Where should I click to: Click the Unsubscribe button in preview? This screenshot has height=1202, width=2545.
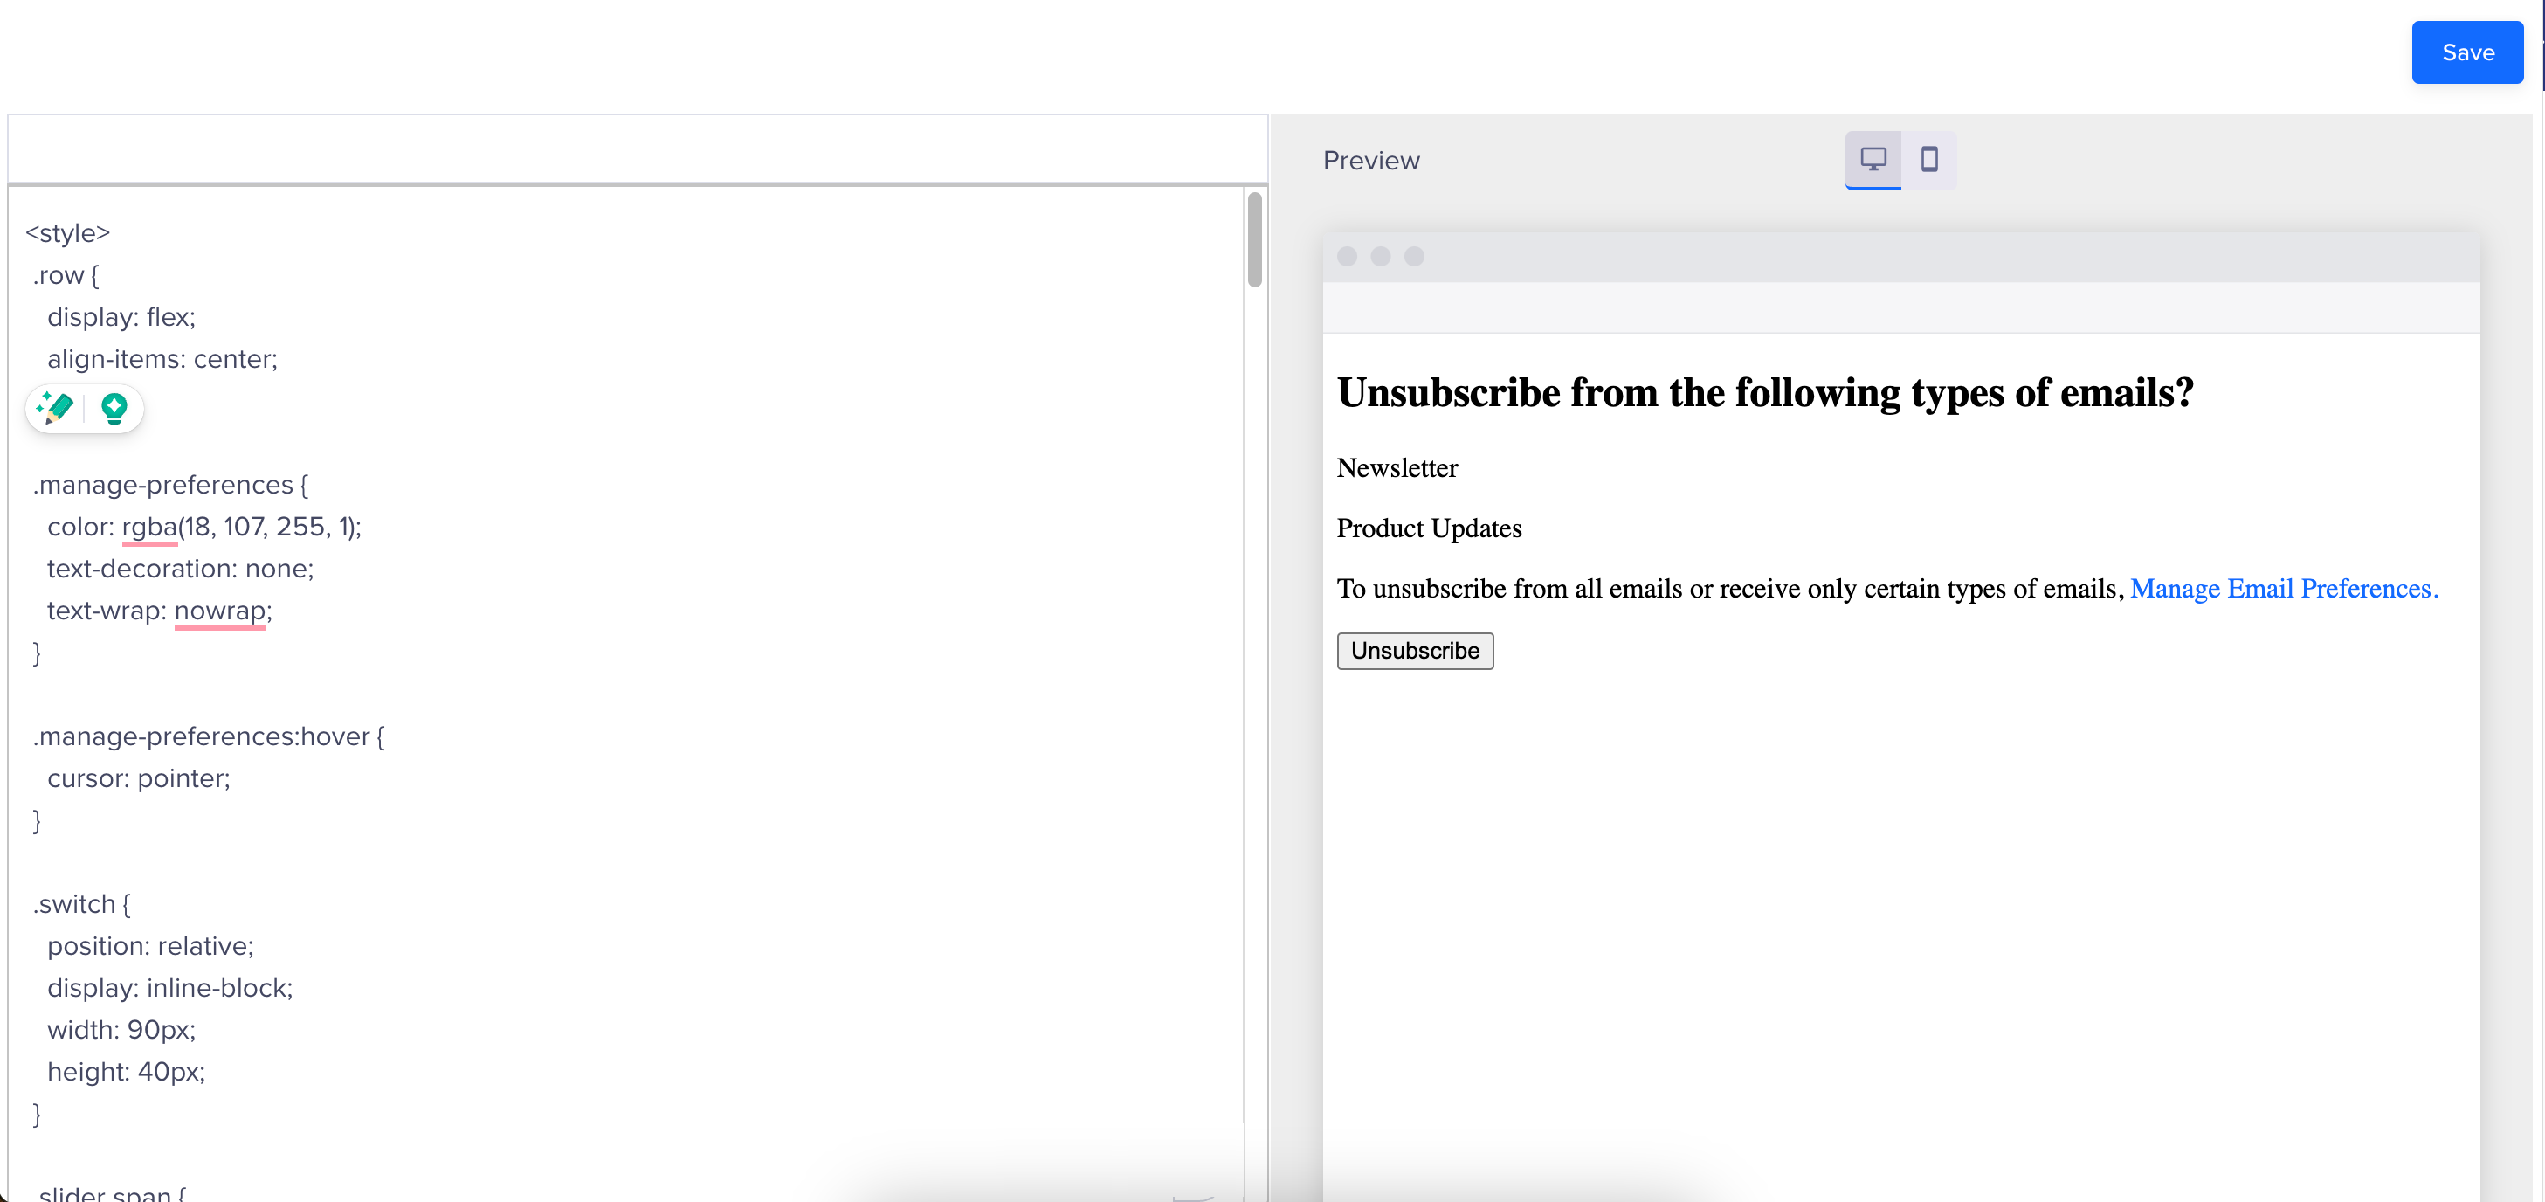click(x=1415, y=651)
